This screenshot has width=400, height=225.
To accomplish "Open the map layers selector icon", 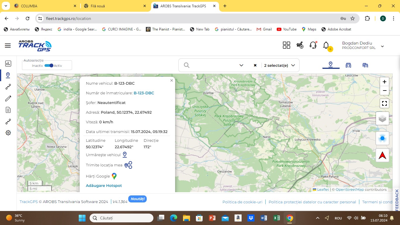I will click(382, 119).
